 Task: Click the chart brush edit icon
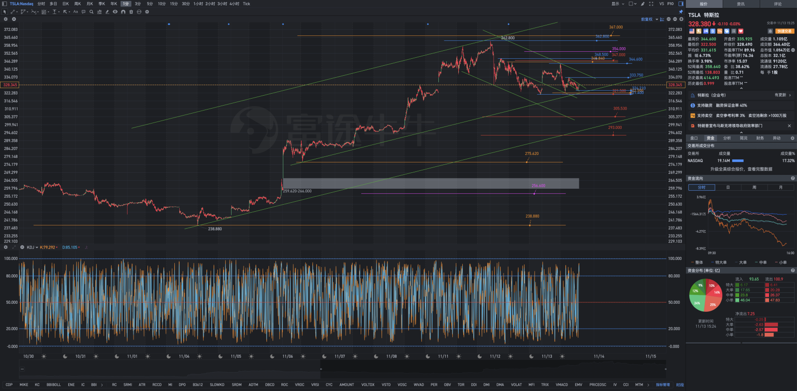(x=643, y=3)
